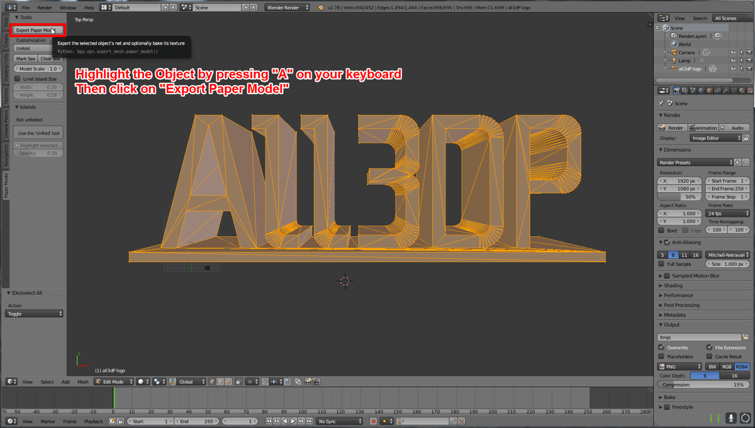Click the Clear Seam button
755x428 pixels.
click(50, 58)
